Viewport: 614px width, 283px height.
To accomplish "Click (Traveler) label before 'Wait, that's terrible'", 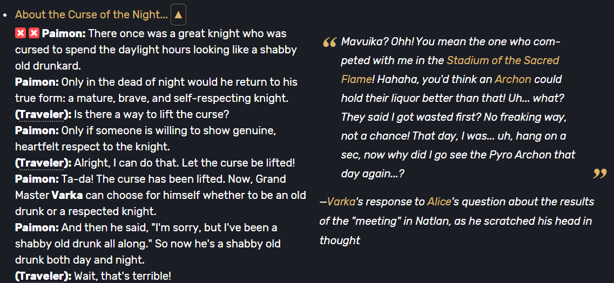I will [x=43, y=276].
